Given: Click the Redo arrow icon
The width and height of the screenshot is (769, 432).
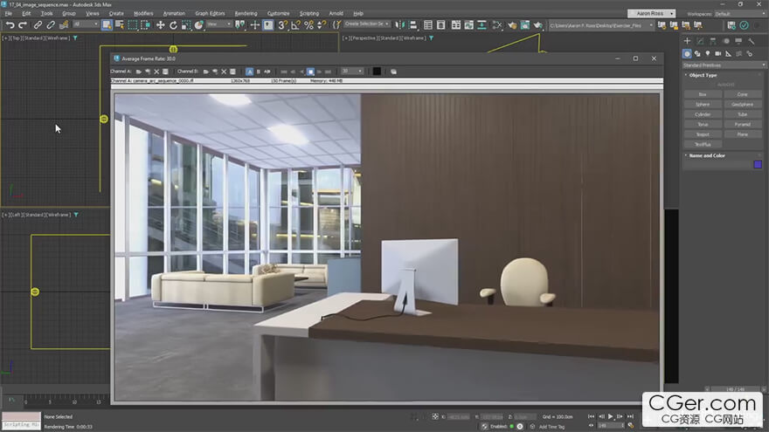Looking at the screenshot, I should point(23,25).
